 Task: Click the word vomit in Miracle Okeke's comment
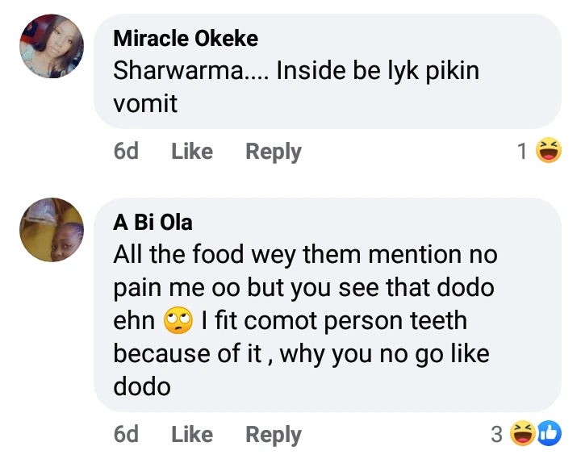(145, 103)
